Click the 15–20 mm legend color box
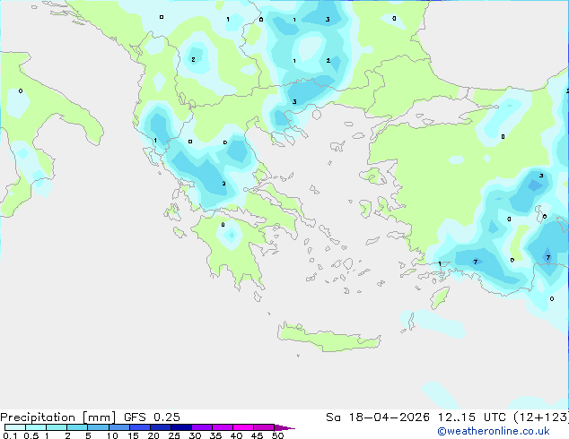The image size is (569, 439). (139, 427)
